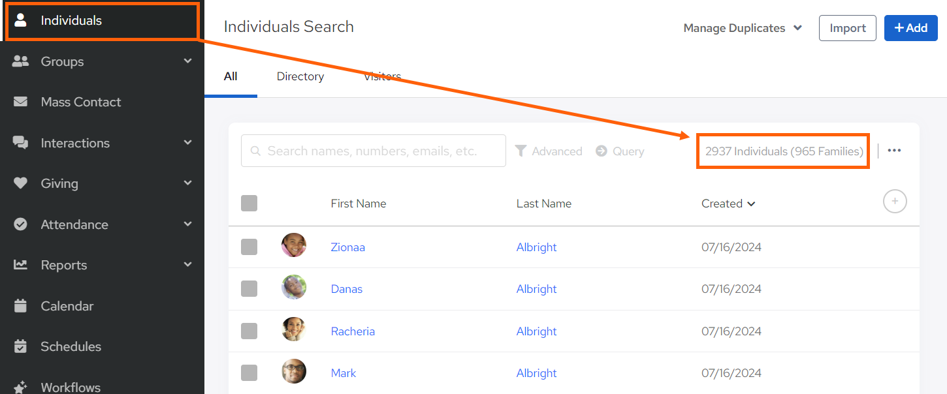Click the Query arrow icon

(x=602, y=151)
